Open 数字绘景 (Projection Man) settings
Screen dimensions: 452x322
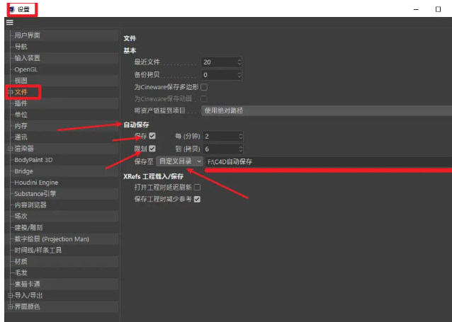52,238
